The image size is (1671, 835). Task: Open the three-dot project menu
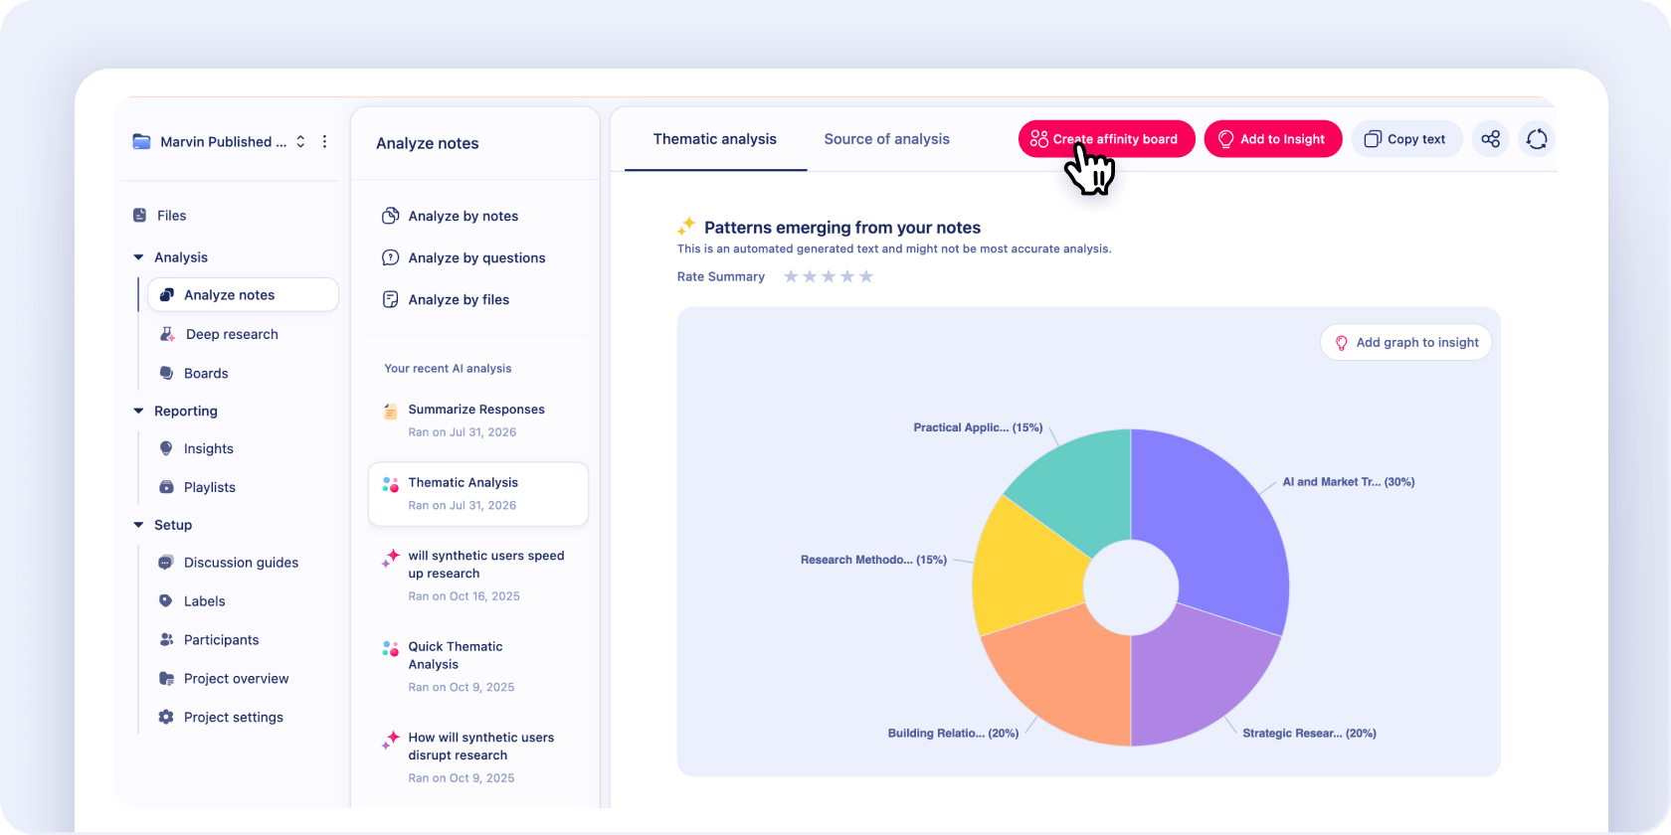[x=324, y=141]
